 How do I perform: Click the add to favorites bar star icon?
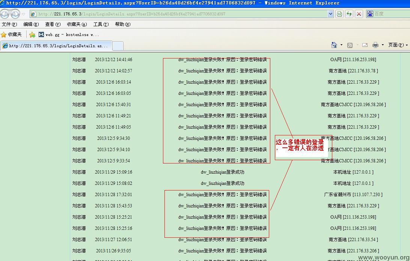pyautogui.click(x=32, y=34)
